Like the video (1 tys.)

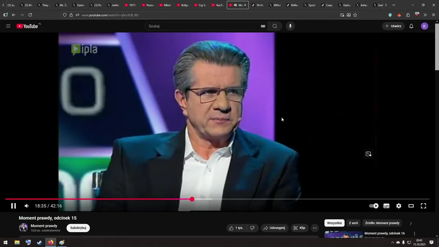point(236,228)
